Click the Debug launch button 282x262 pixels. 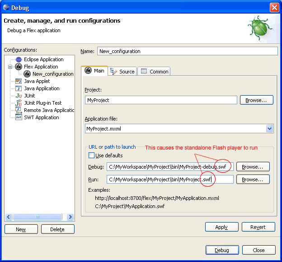[x=222, y=250]
